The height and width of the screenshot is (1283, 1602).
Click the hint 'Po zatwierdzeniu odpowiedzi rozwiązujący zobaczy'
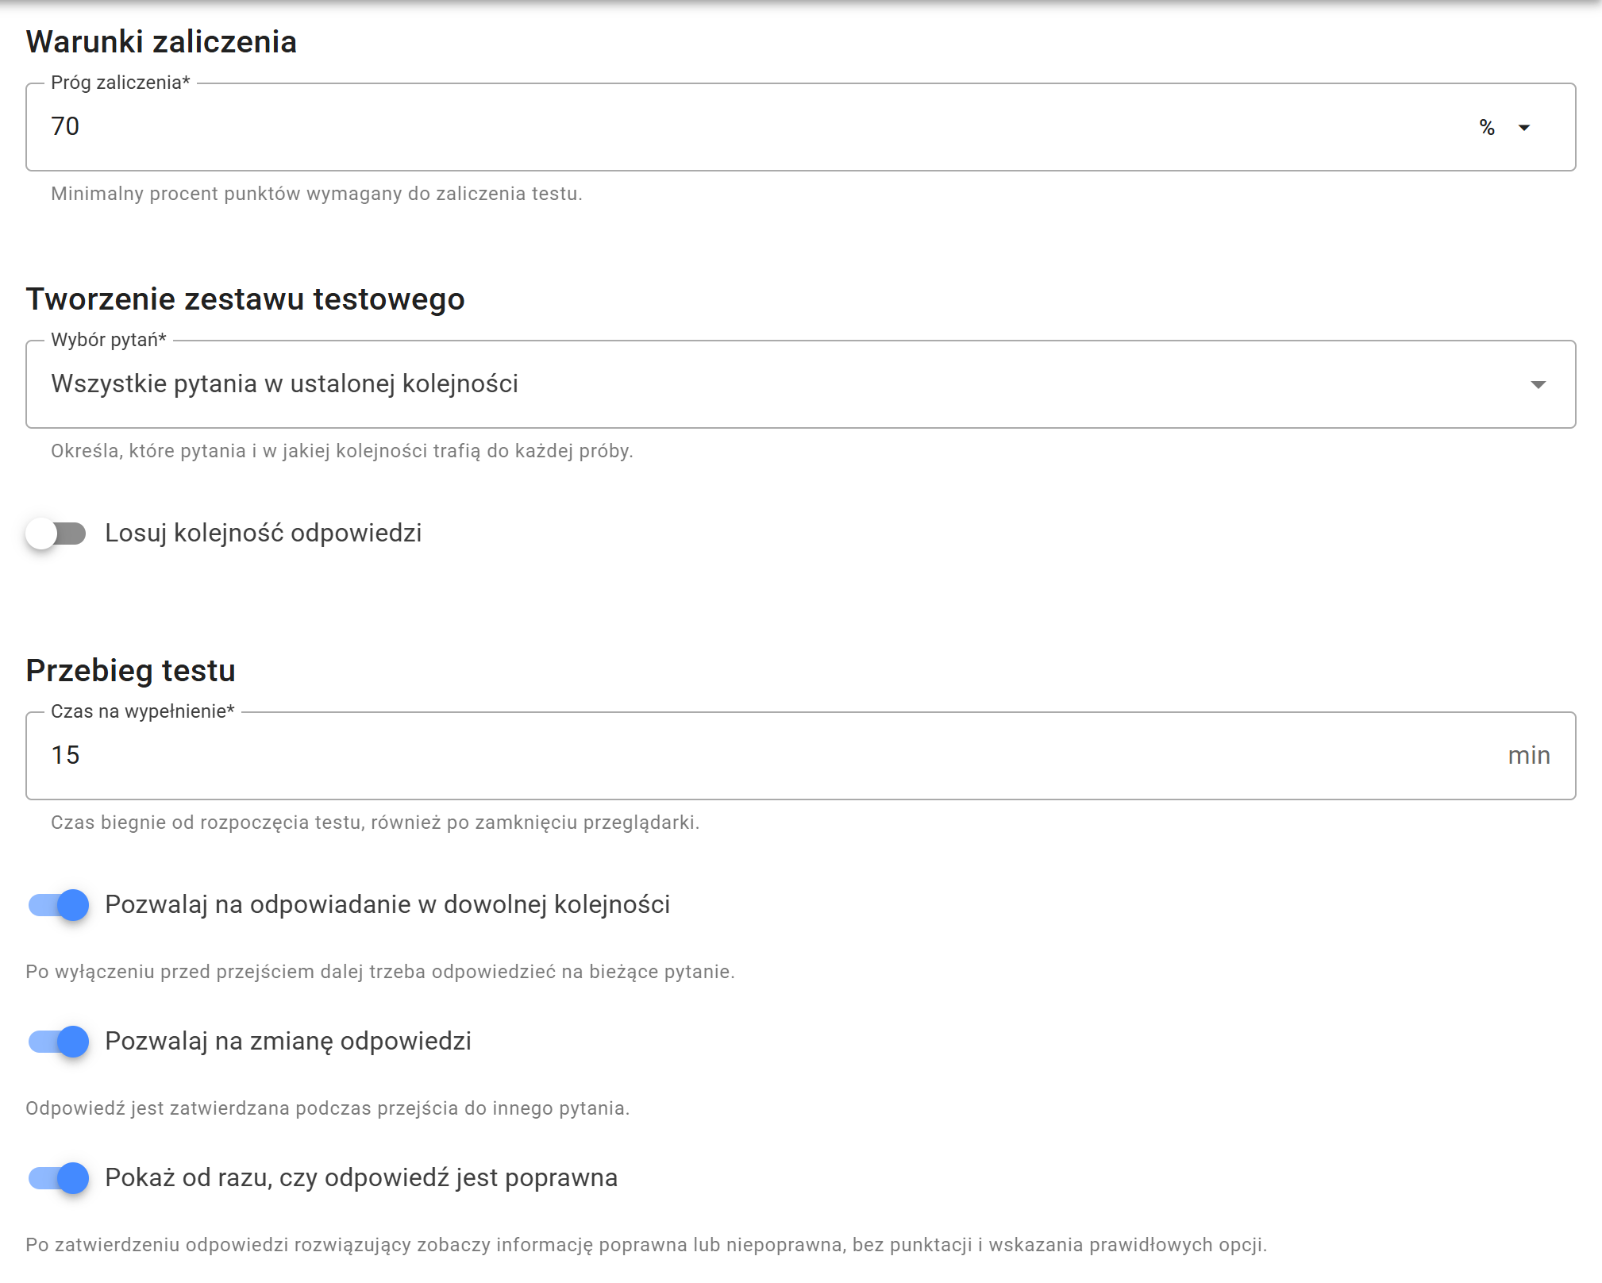(646, 1245)
